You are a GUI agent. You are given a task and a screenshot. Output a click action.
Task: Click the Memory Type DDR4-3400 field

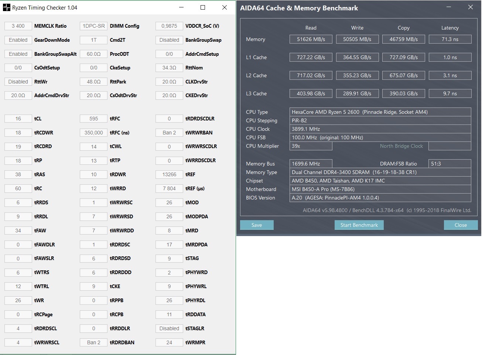click(x=380, y=172)
